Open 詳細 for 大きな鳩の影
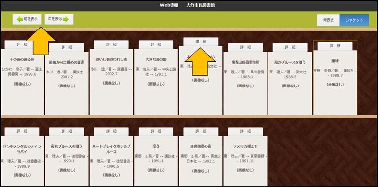Image resolution: width=378 pixels, height=187 pixels. [x=156, y=44]
